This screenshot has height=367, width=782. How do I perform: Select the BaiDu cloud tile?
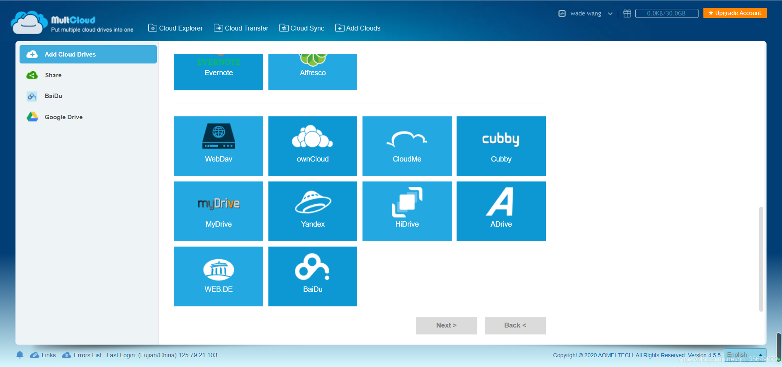[x=313, y=276]
